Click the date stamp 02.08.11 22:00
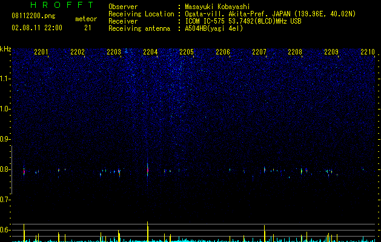This screenshot has width=381, height=242. pyautogui.click(x=37, y=28)
